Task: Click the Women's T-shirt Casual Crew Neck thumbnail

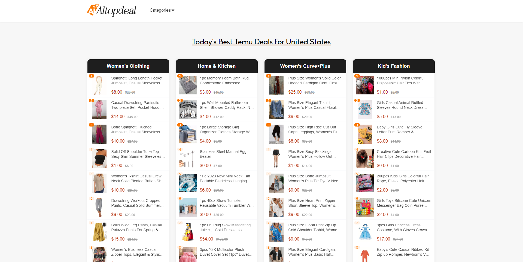Action: click(x=99, y=183)
